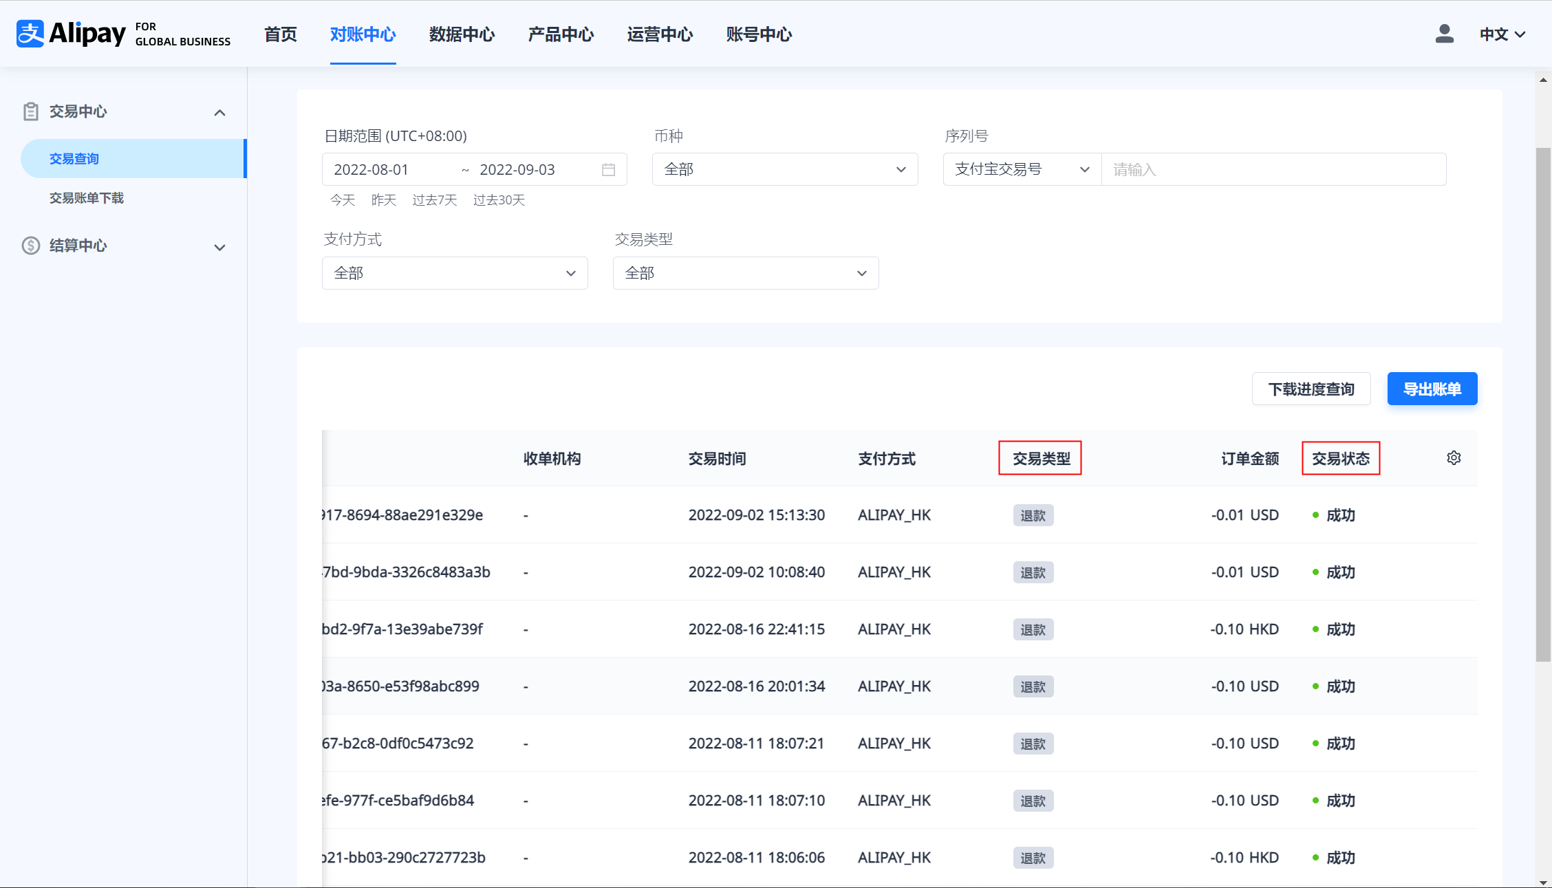Click scrollbar down arrow
This screenshot has height=888, width=1552.
[1543, 882]
